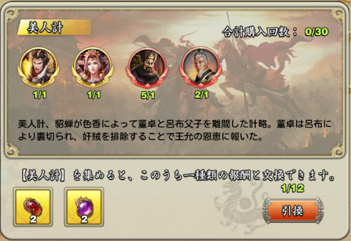351x241 pixels.
Task: Click the orange 引換 exchange button
Action: (293, 210)
